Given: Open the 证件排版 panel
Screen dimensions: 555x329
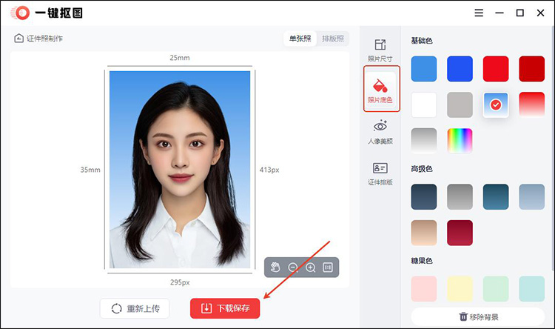Looking at the screenshot, I should click(380, 173).
